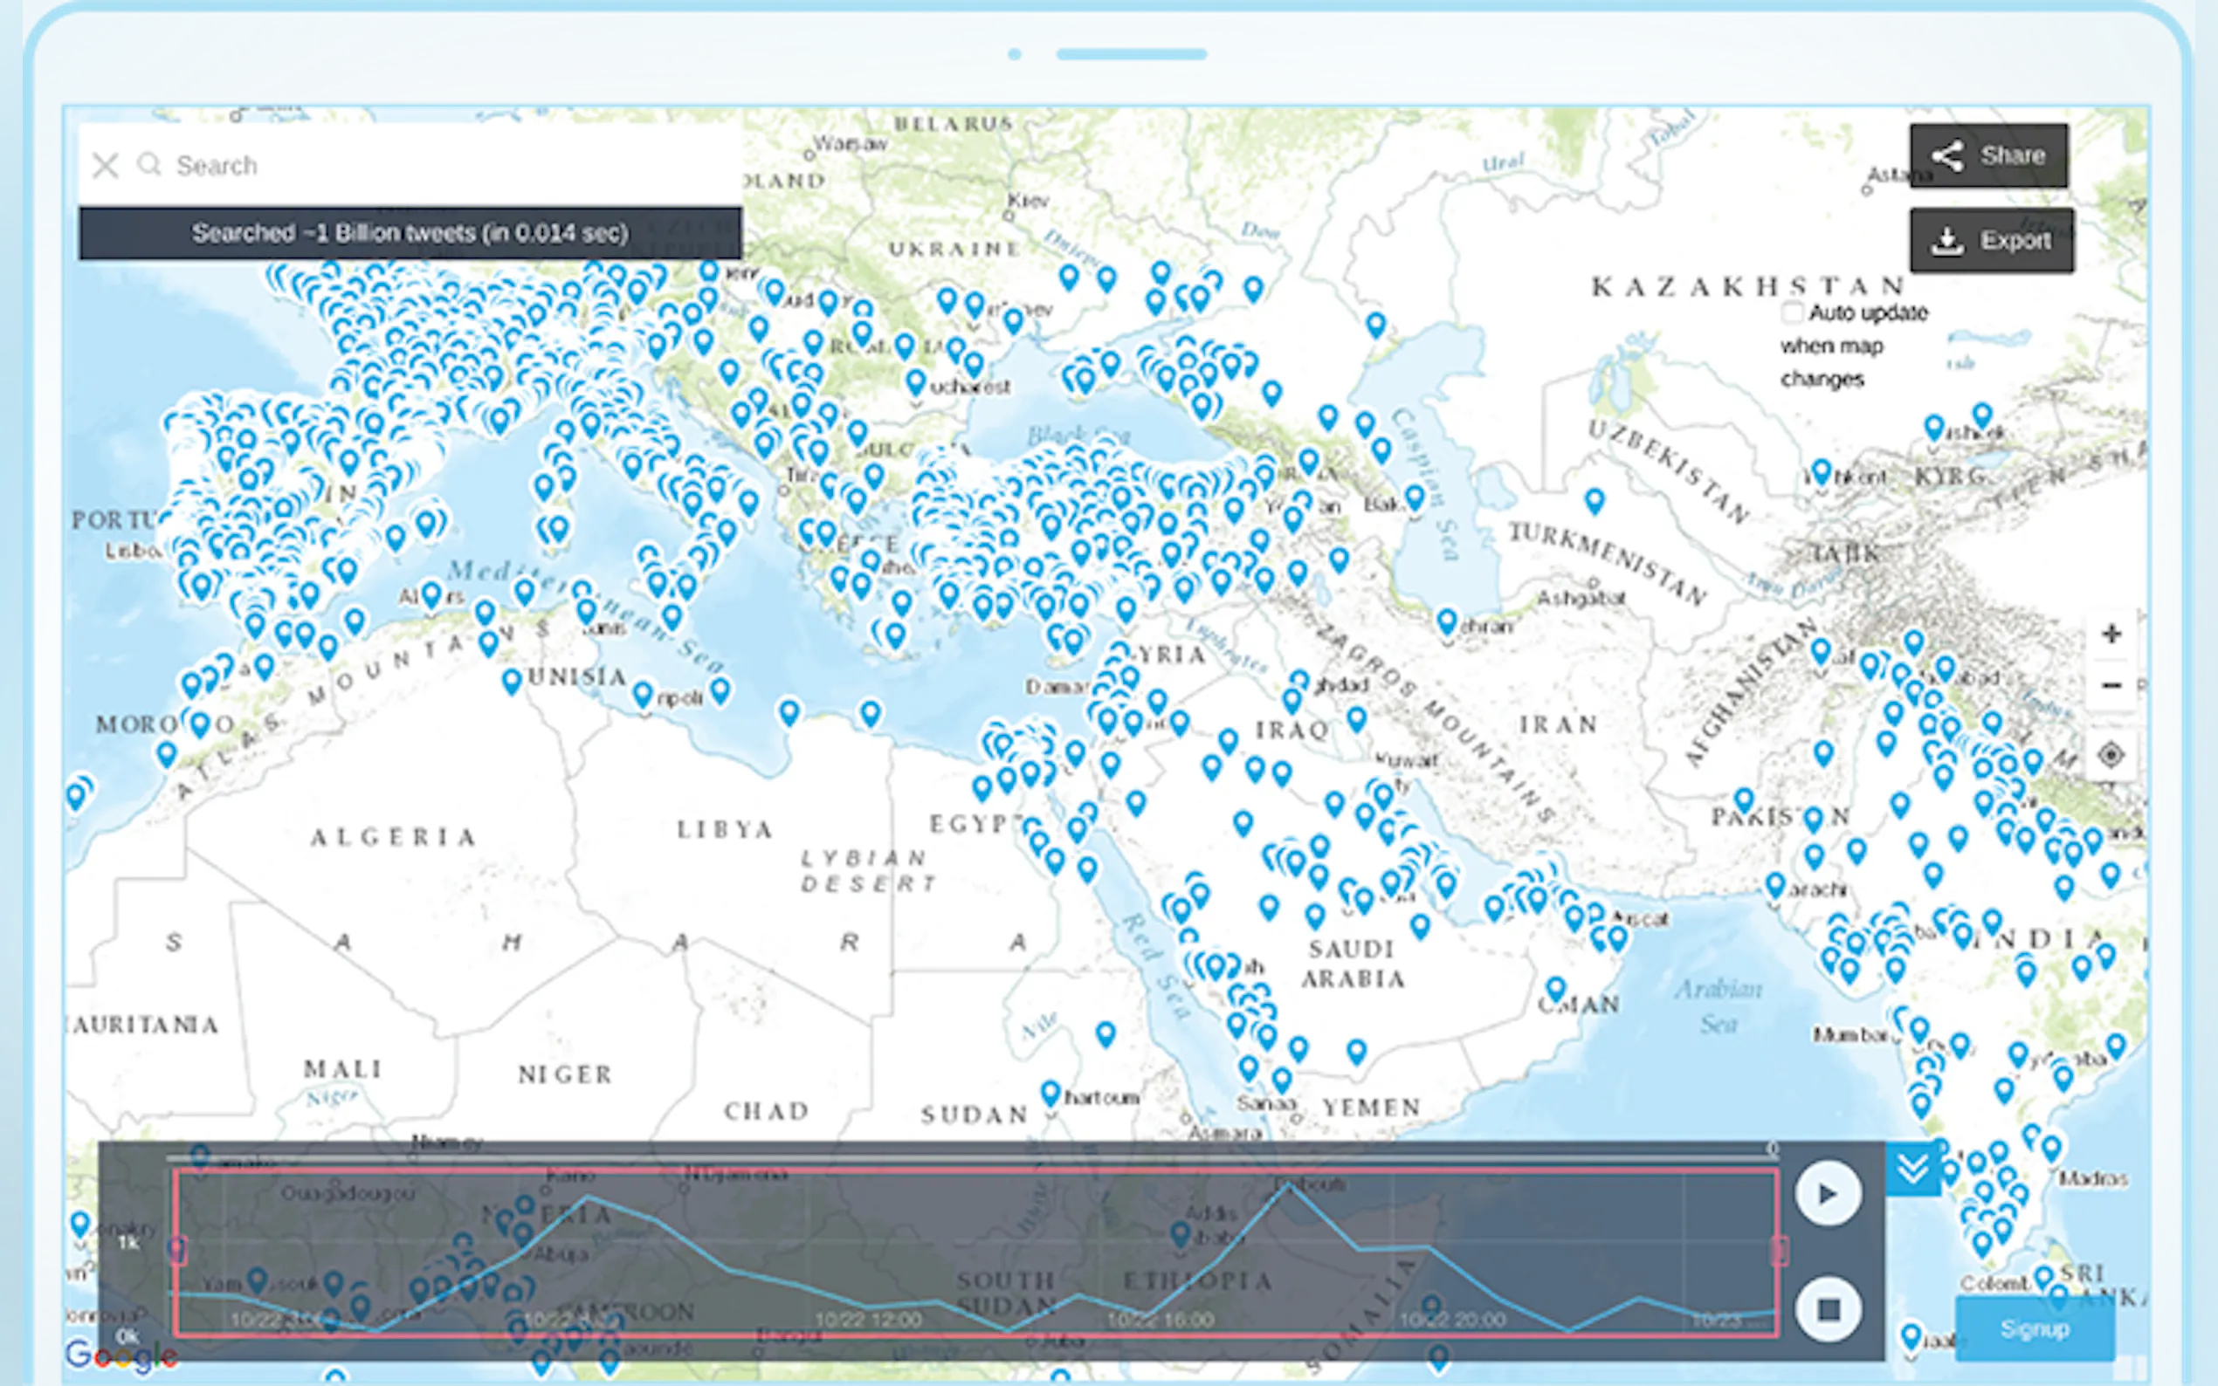Grab the right timeline range handle

click(1779, 1251)
